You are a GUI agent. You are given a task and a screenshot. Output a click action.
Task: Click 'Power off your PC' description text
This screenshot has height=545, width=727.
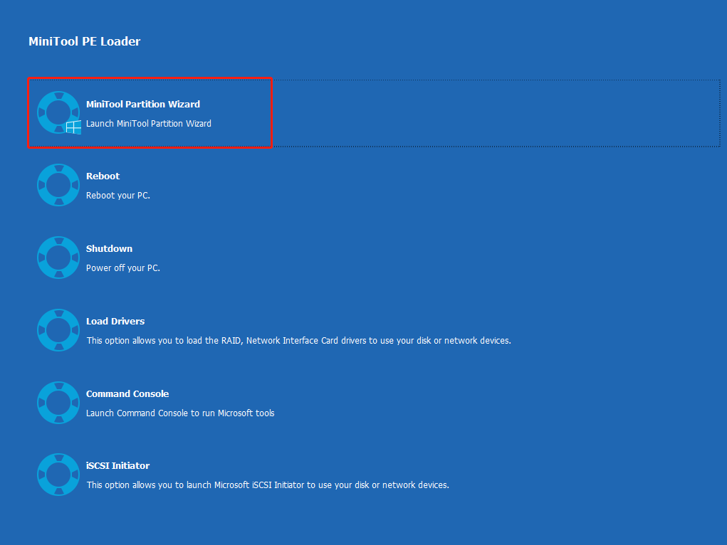[123, 268]
